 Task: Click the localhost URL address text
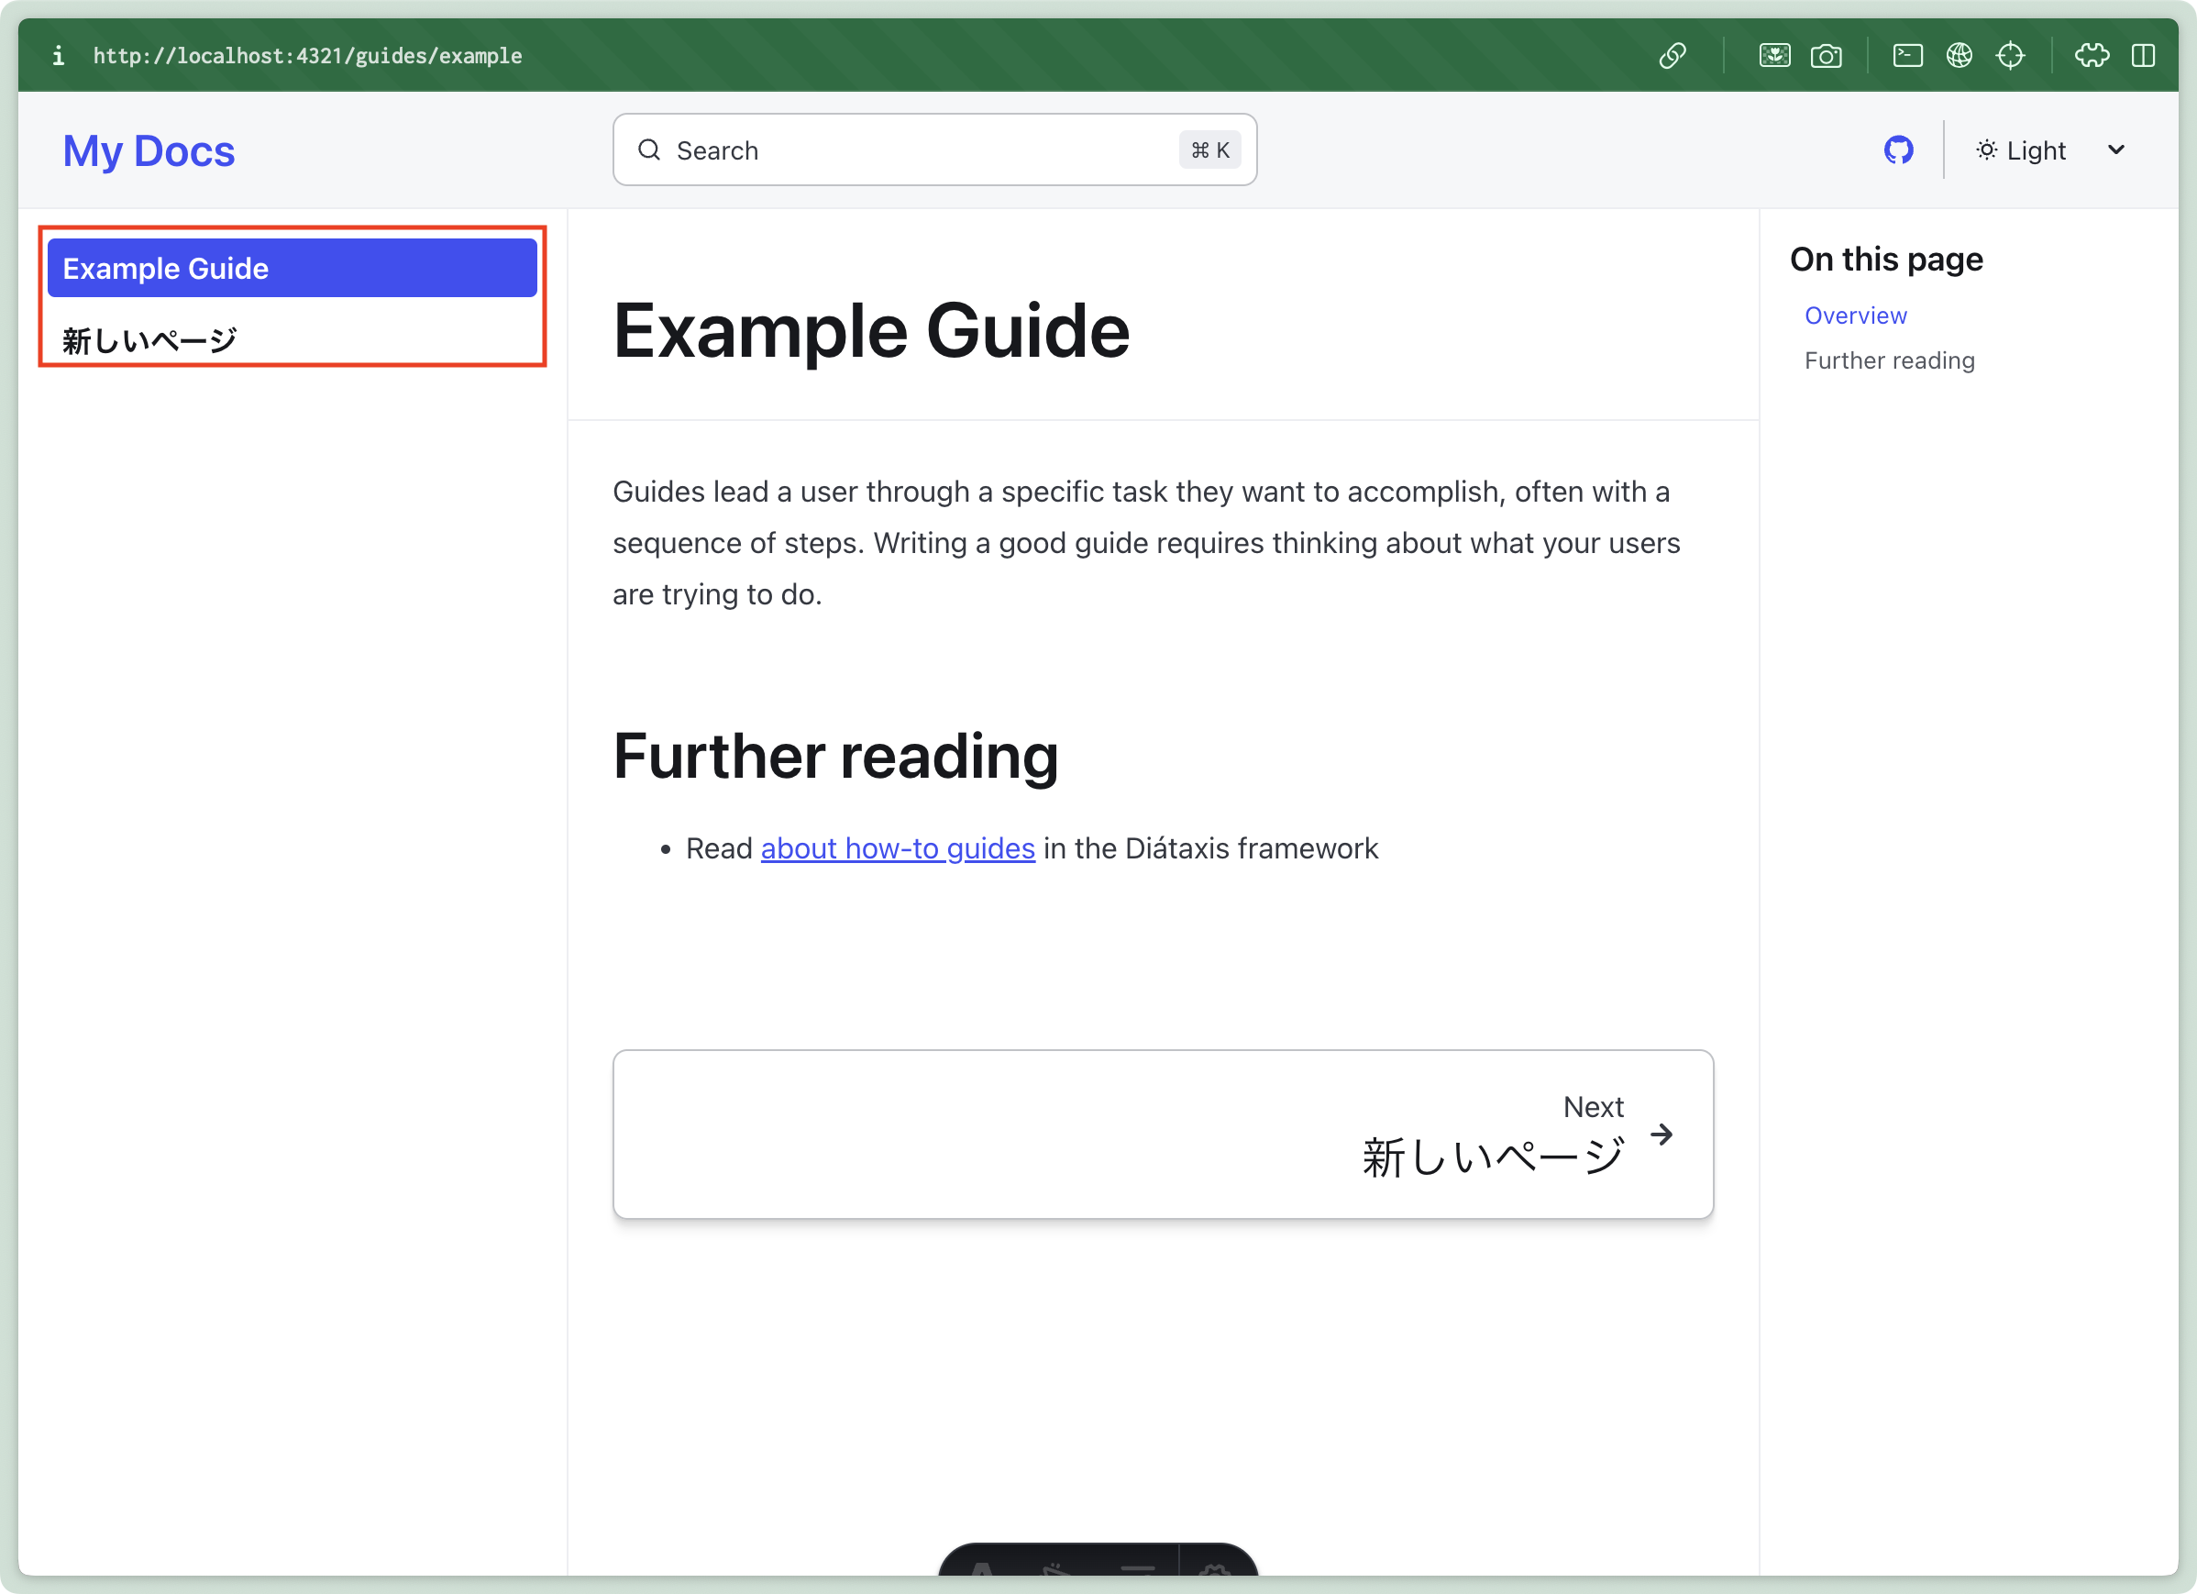pyautogui.click(x=307, y=55)
